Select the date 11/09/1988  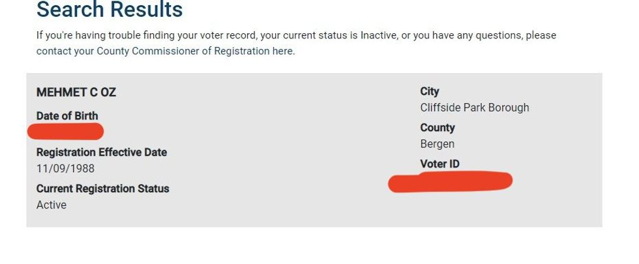[65, 169]
